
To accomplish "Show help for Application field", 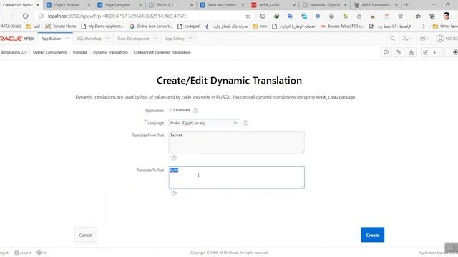I will point(195,110).
